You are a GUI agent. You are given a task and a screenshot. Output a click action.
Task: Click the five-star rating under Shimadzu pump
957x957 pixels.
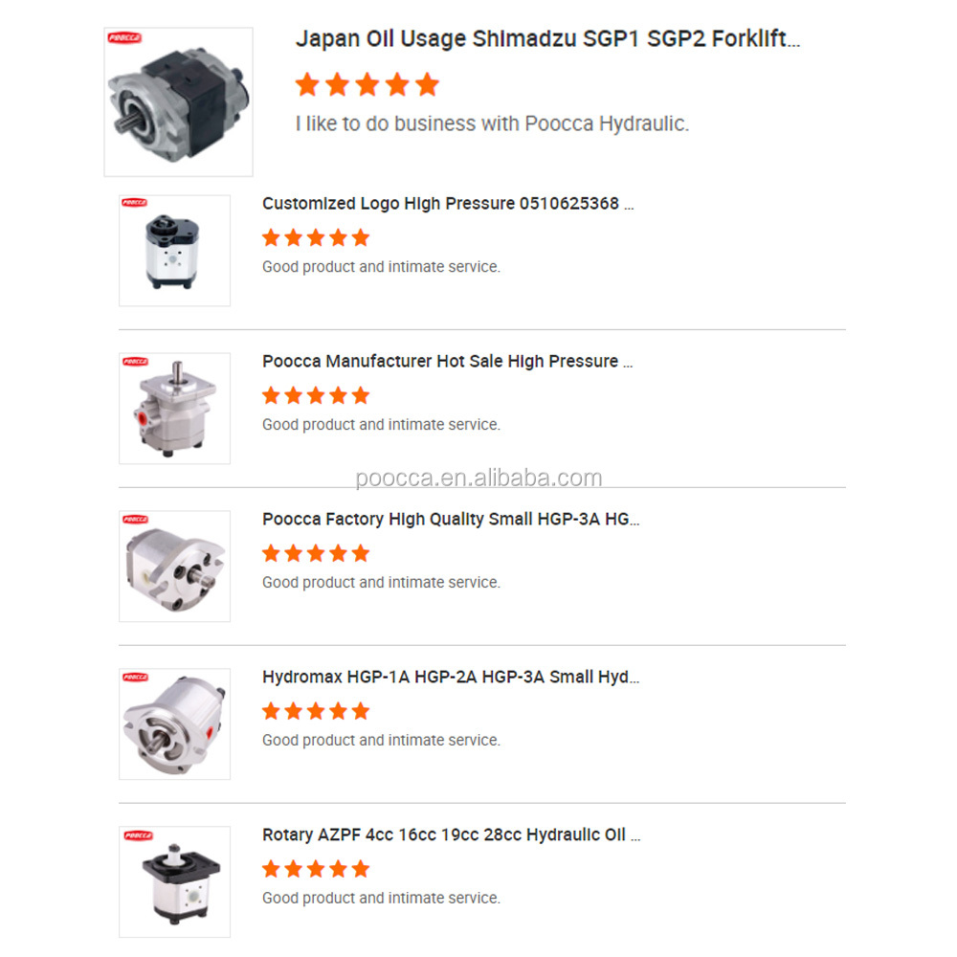click(x=367, y=84)
